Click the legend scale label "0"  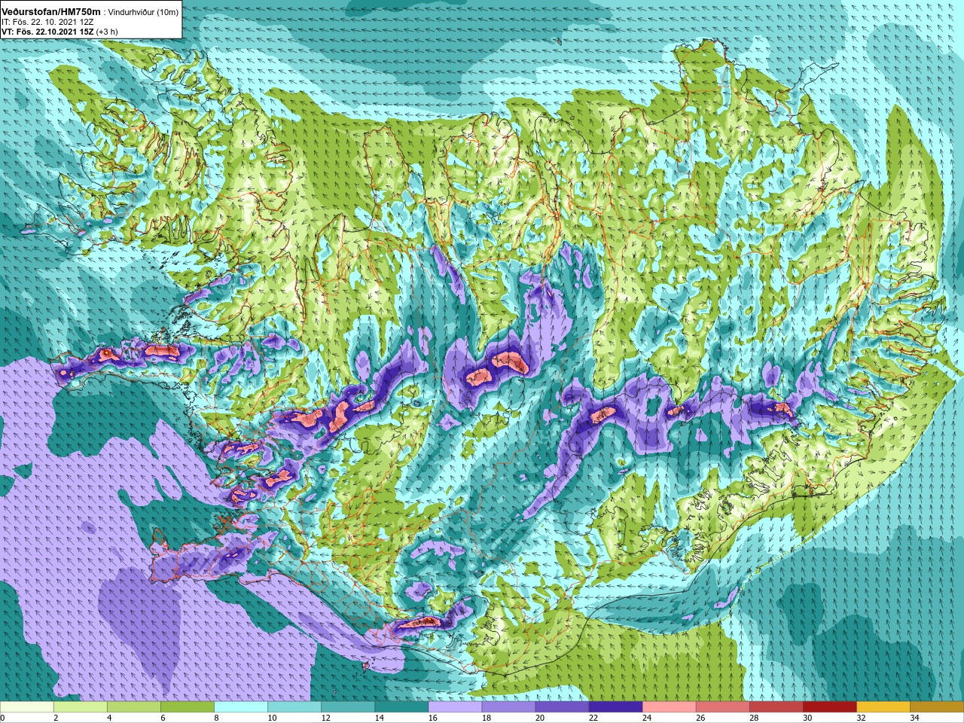pos(3,718)
